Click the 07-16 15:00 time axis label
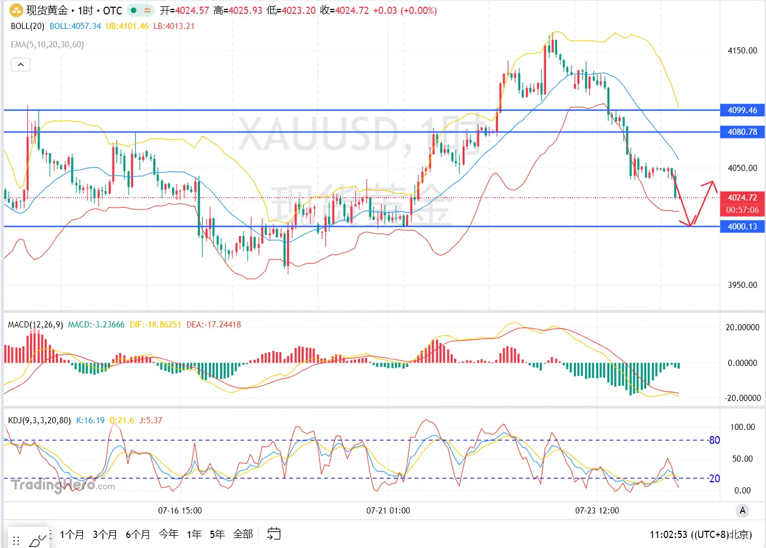 click(180, 511)
